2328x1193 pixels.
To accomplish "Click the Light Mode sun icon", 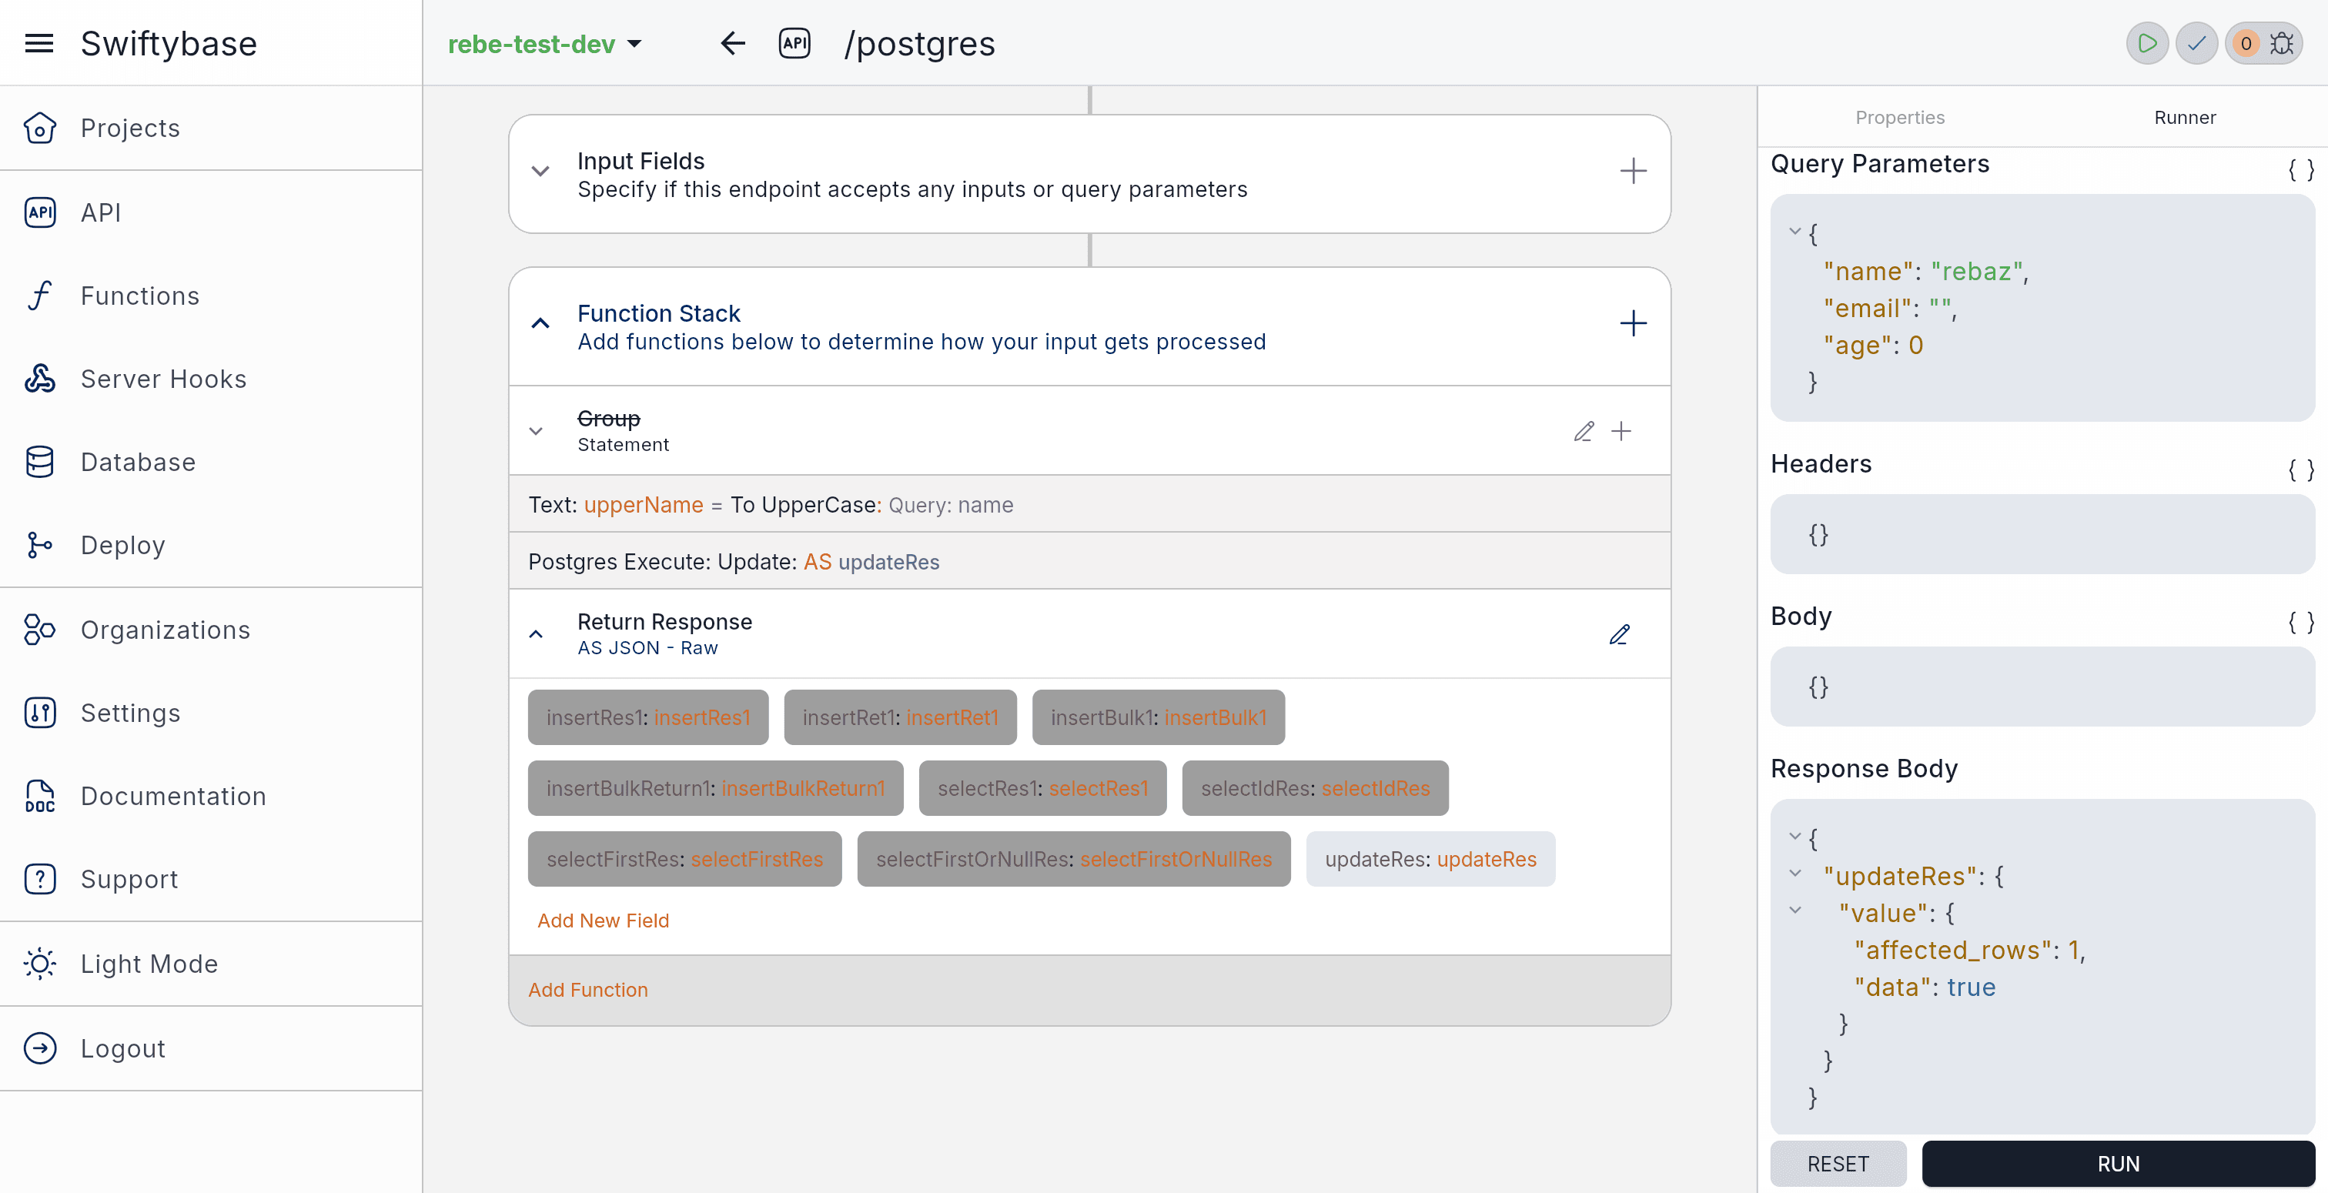I will 40,964.
